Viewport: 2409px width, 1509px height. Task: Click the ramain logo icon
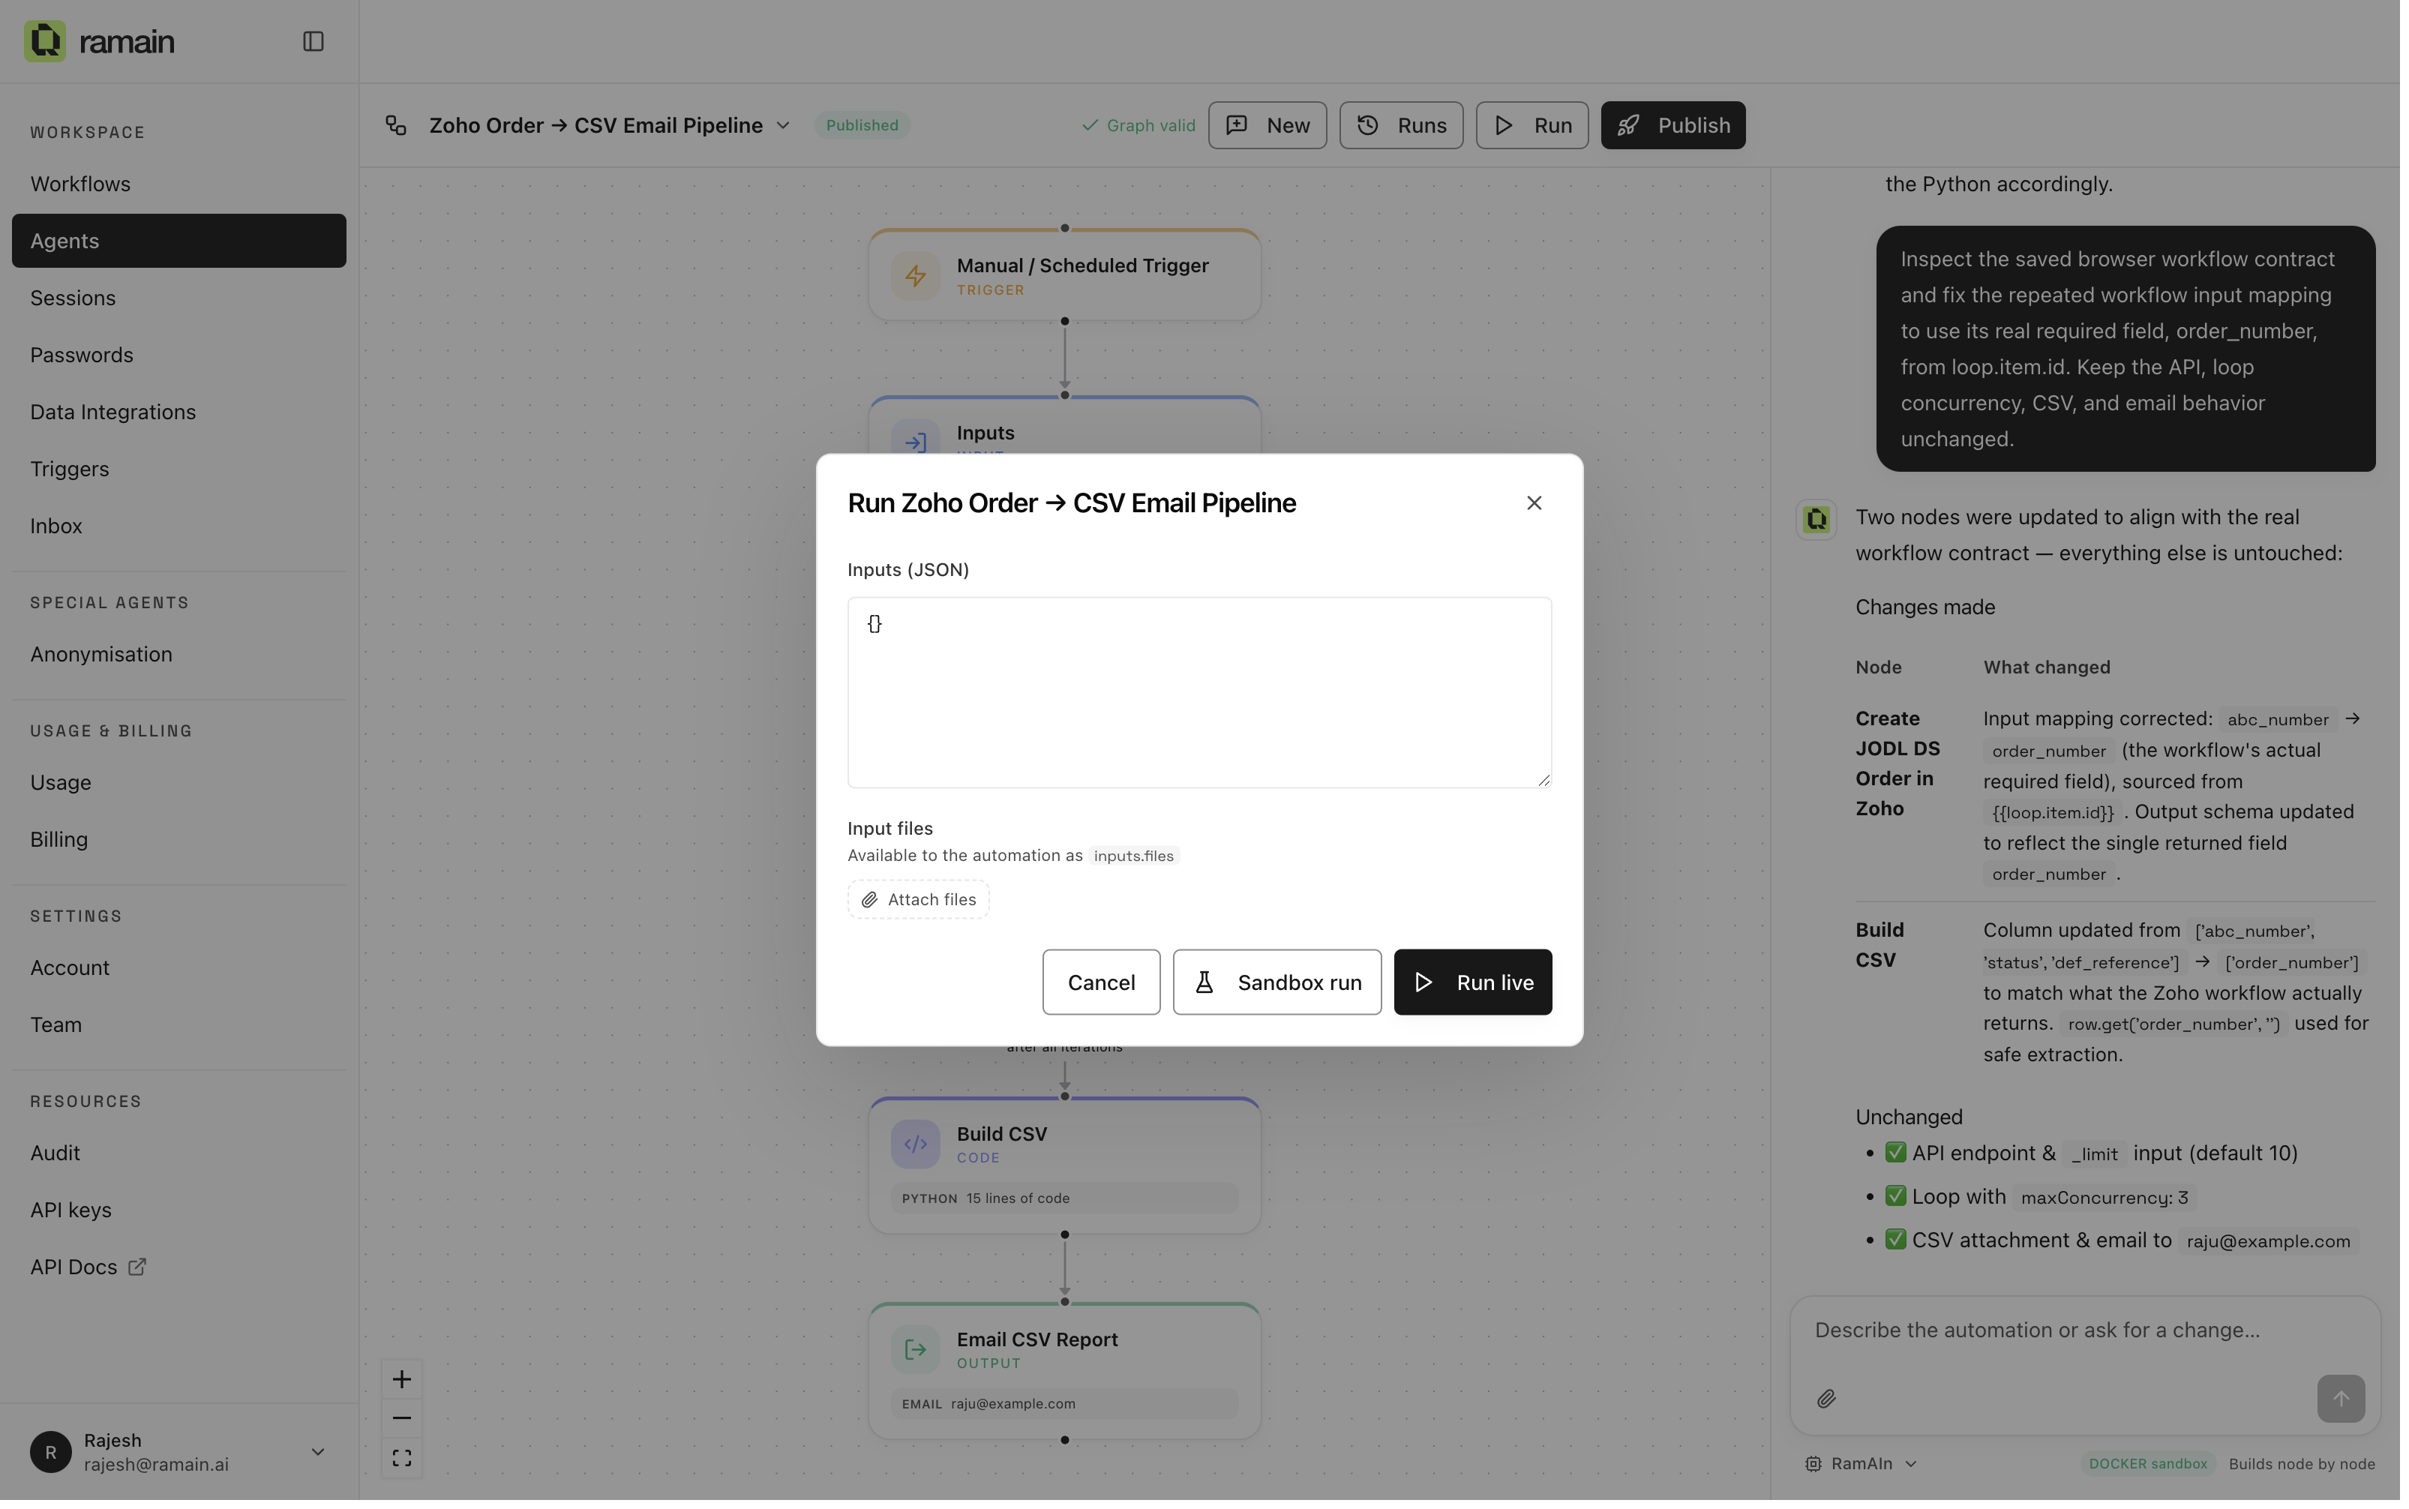(45, 41)
